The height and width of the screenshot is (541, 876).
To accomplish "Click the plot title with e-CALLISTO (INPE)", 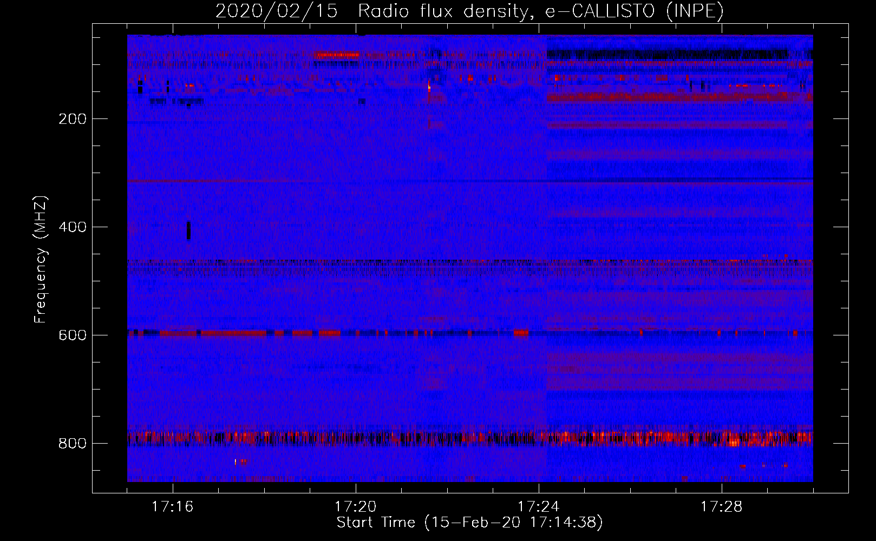I will tap(469, 11).
